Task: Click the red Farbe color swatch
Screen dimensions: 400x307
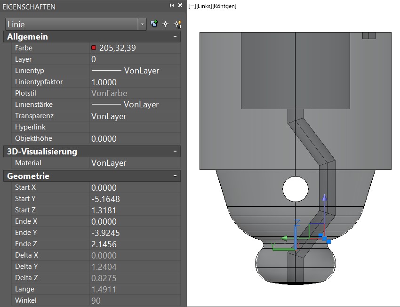Action: click(94, 48)
